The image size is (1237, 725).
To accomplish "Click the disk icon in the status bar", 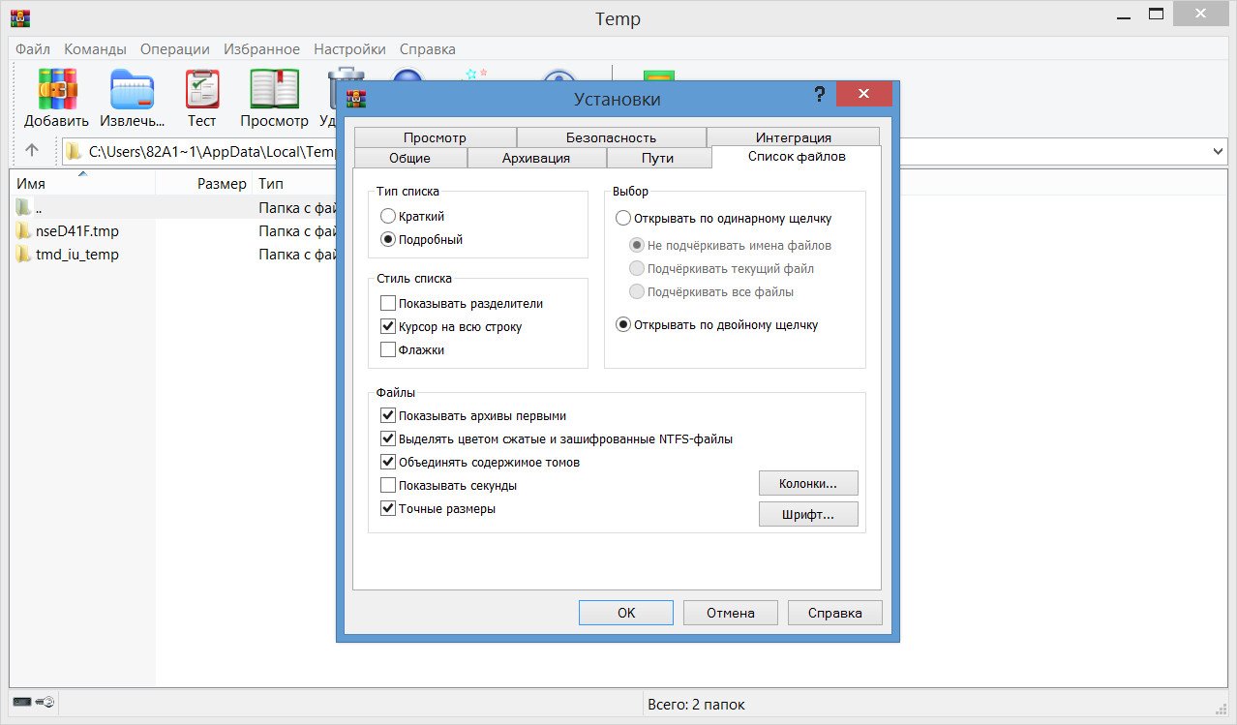I will tap(21, 703).
